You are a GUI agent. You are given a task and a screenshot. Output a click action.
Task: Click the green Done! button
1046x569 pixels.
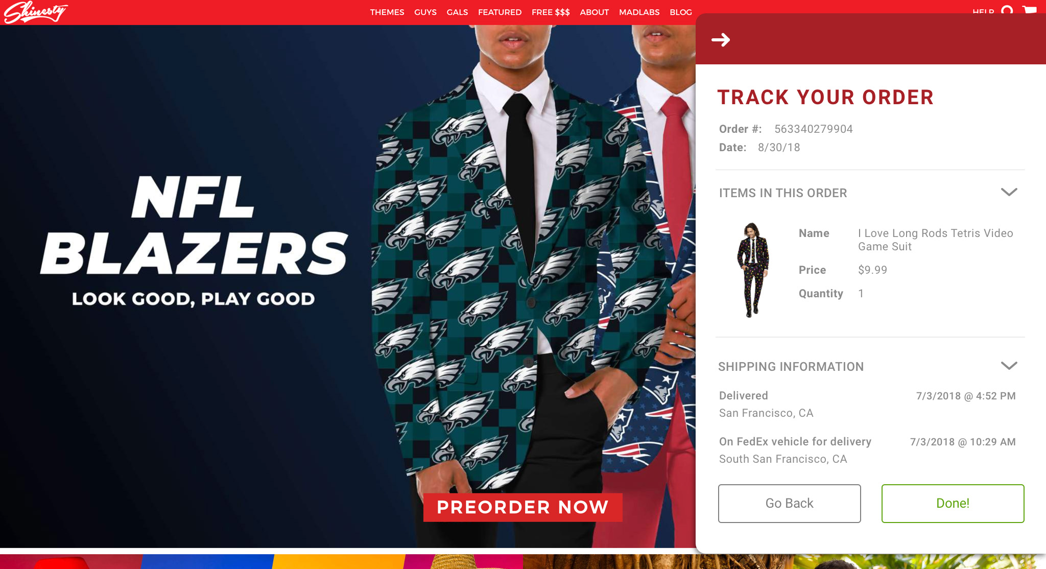(x=953, y=504)
